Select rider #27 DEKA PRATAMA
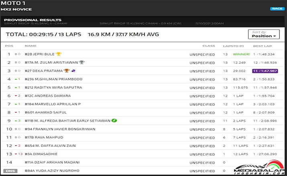Viewport: 287px width, 176px height. tap(44, 71)
